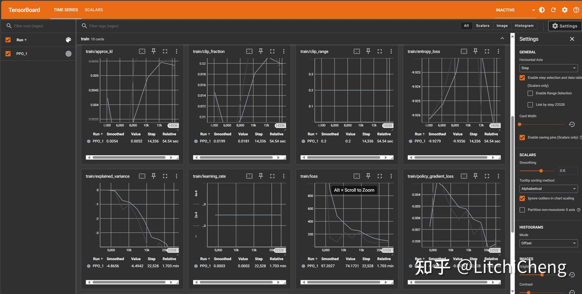Open the help icon in the top bar

576,10
